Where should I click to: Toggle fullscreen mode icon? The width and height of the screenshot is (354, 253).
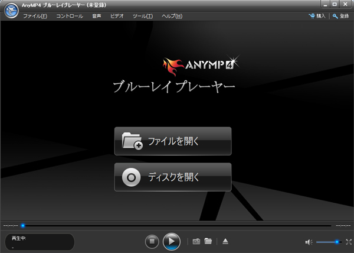click(349, 242)
